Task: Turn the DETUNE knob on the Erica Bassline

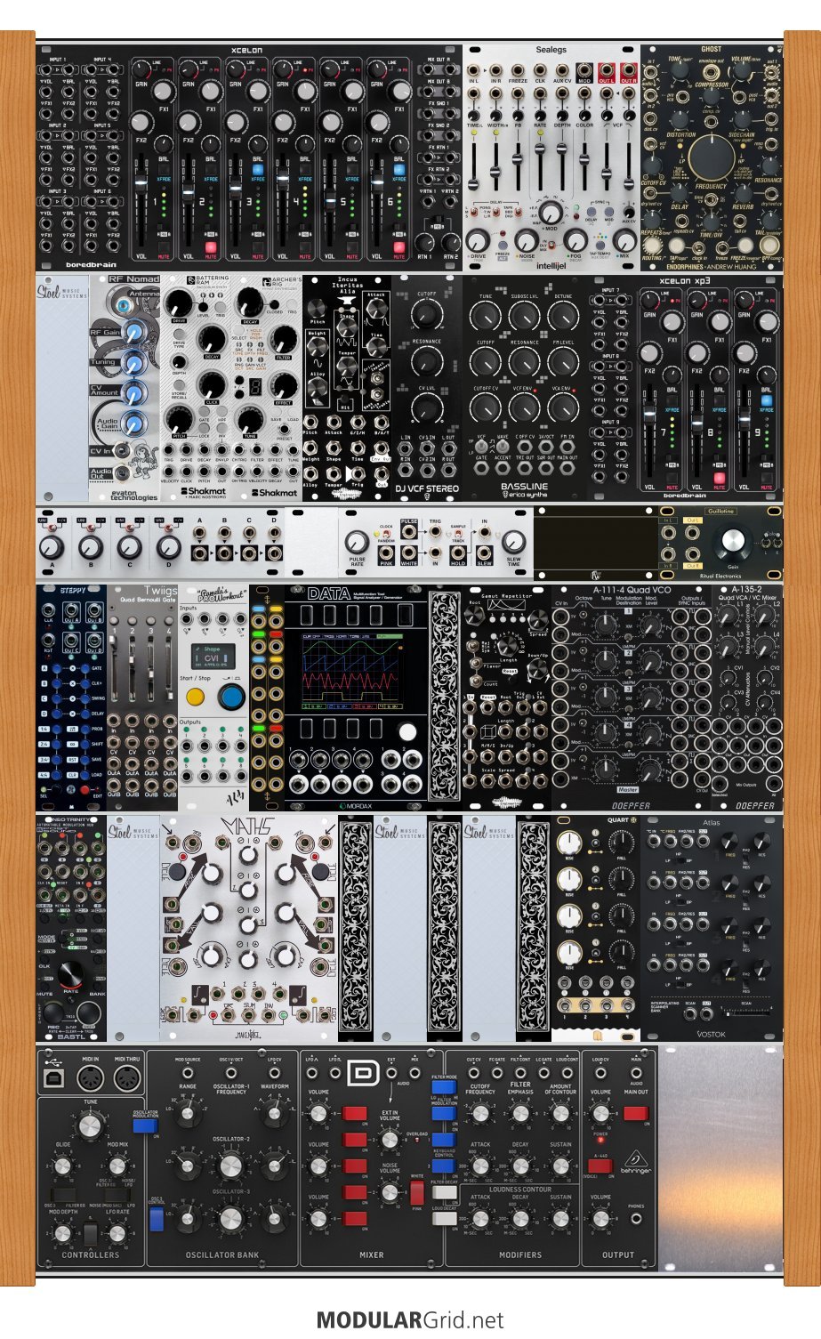Action: point(563,316)
